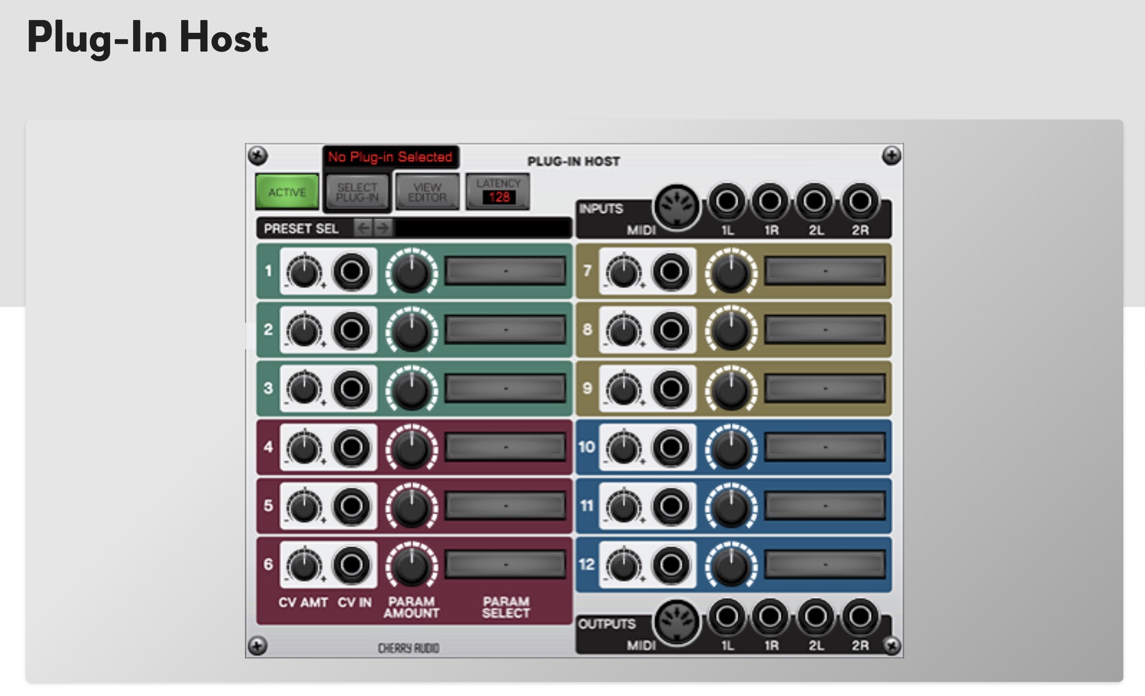
Task: Open the parameter select dropdown for row 8
Action: tap(825, 330)
